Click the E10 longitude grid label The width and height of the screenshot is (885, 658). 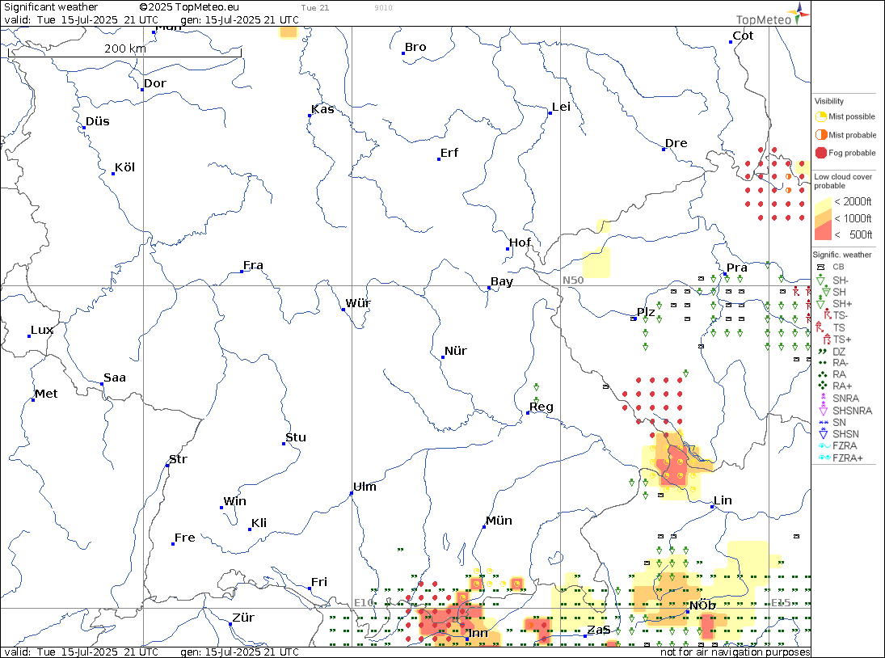click(364, 603)
